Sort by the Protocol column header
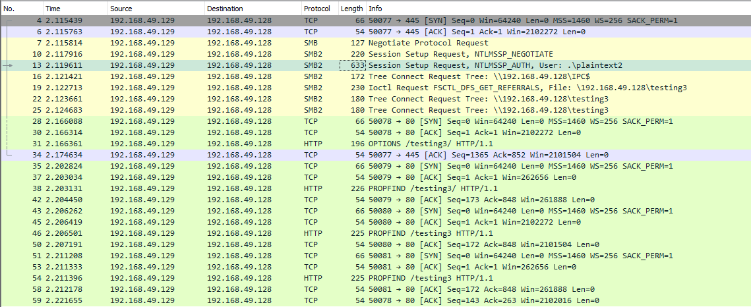 click(320, 9)
